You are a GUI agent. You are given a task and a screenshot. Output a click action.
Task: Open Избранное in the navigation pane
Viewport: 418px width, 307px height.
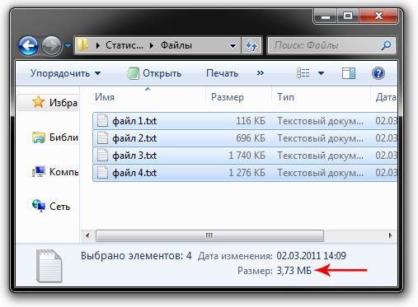63,103
